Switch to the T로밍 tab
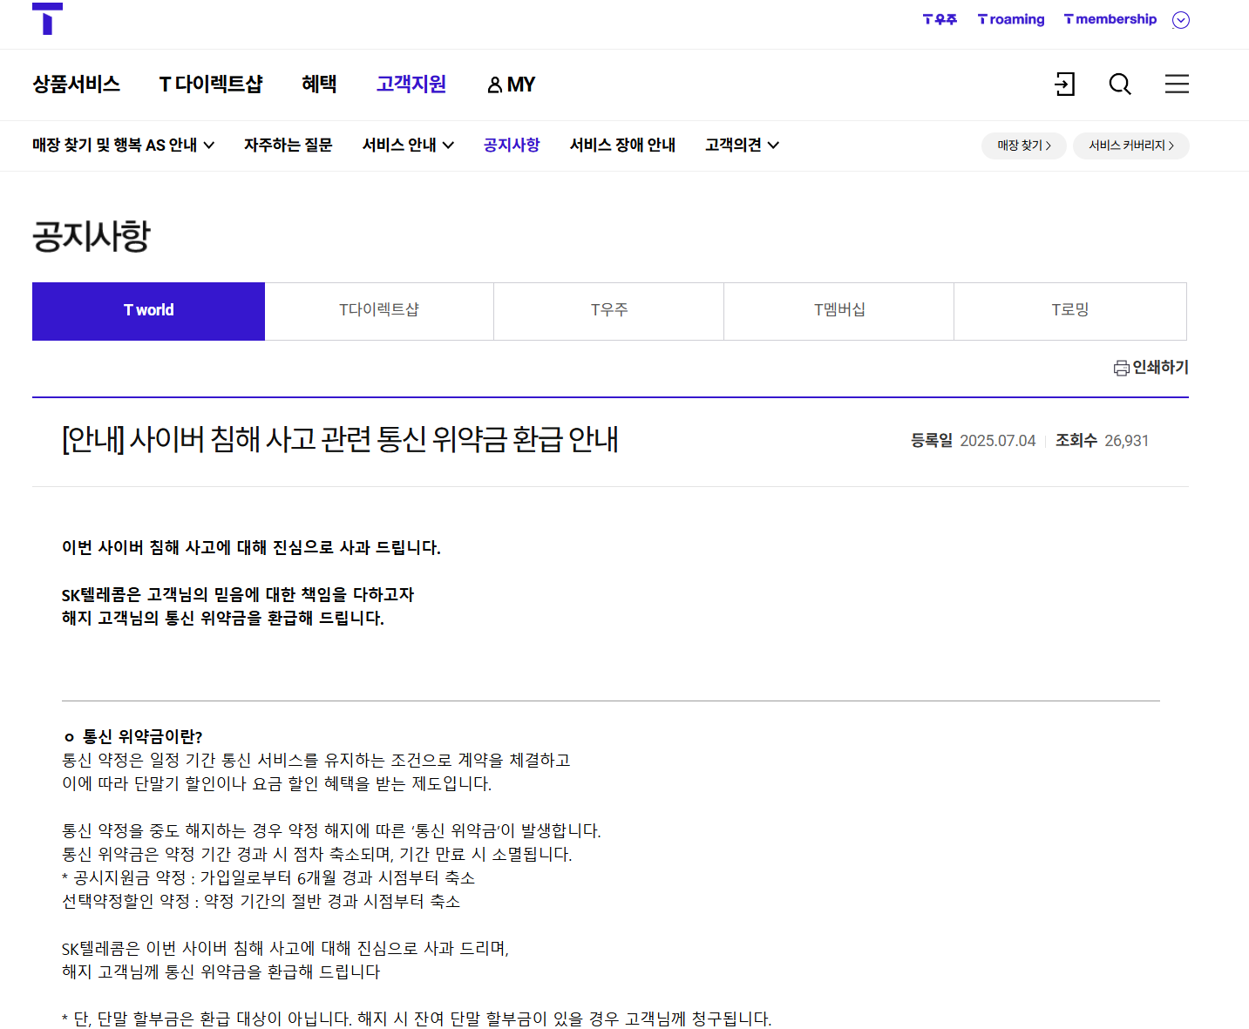 pos(1070,311)
